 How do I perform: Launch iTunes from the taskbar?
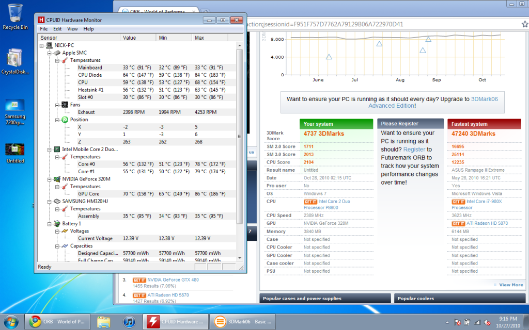[129, 322]
